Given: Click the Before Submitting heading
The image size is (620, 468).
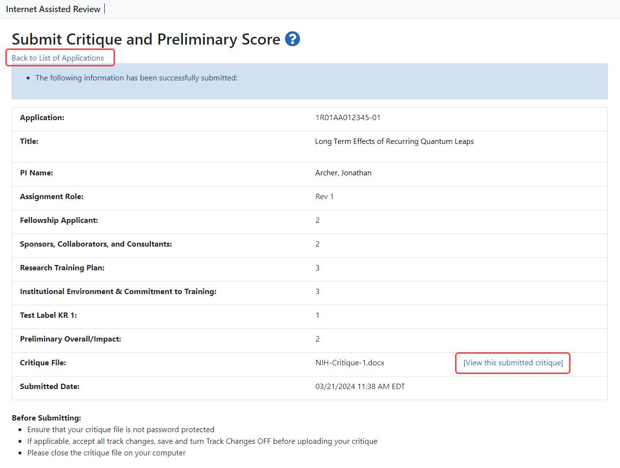Looking at the screenshot, I should pyautogui.click(x=46, y=418).
